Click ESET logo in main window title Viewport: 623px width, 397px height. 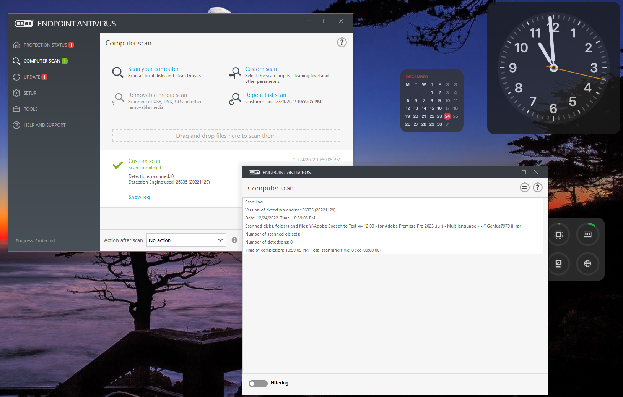click(x=24, y=24)
